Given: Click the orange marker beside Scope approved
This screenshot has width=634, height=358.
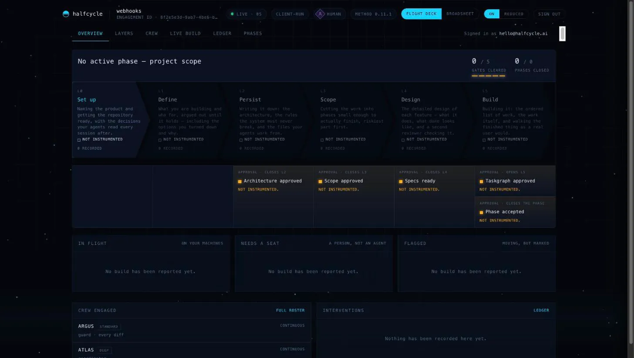Looking at the screenshot, I should coord(320,181).
